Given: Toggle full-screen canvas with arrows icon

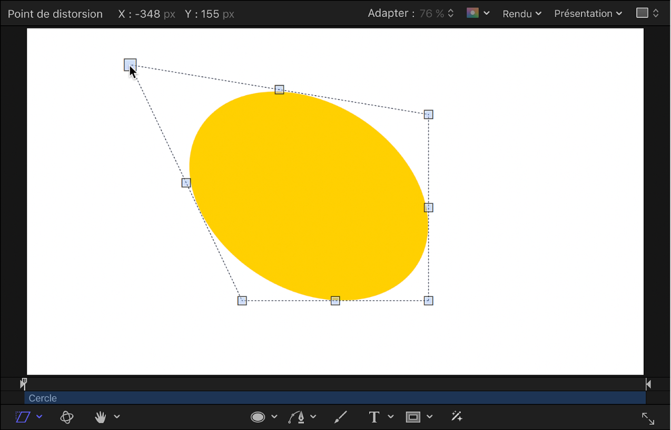Looking at the screenshot, I should click(x=648, y=418).
